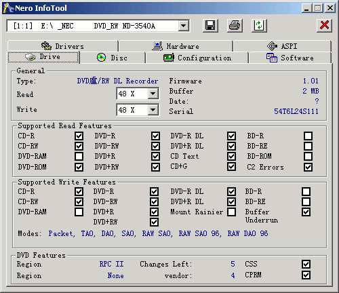
Task: Toggle CD Text read checkbox
Action: click(231, 156)
